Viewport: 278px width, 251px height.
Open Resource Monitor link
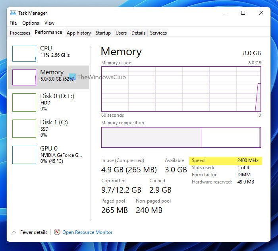[x=87, y=232]
